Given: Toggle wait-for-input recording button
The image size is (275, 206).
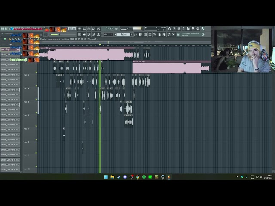Looking at the screenshot, I should tap(84, 29).
